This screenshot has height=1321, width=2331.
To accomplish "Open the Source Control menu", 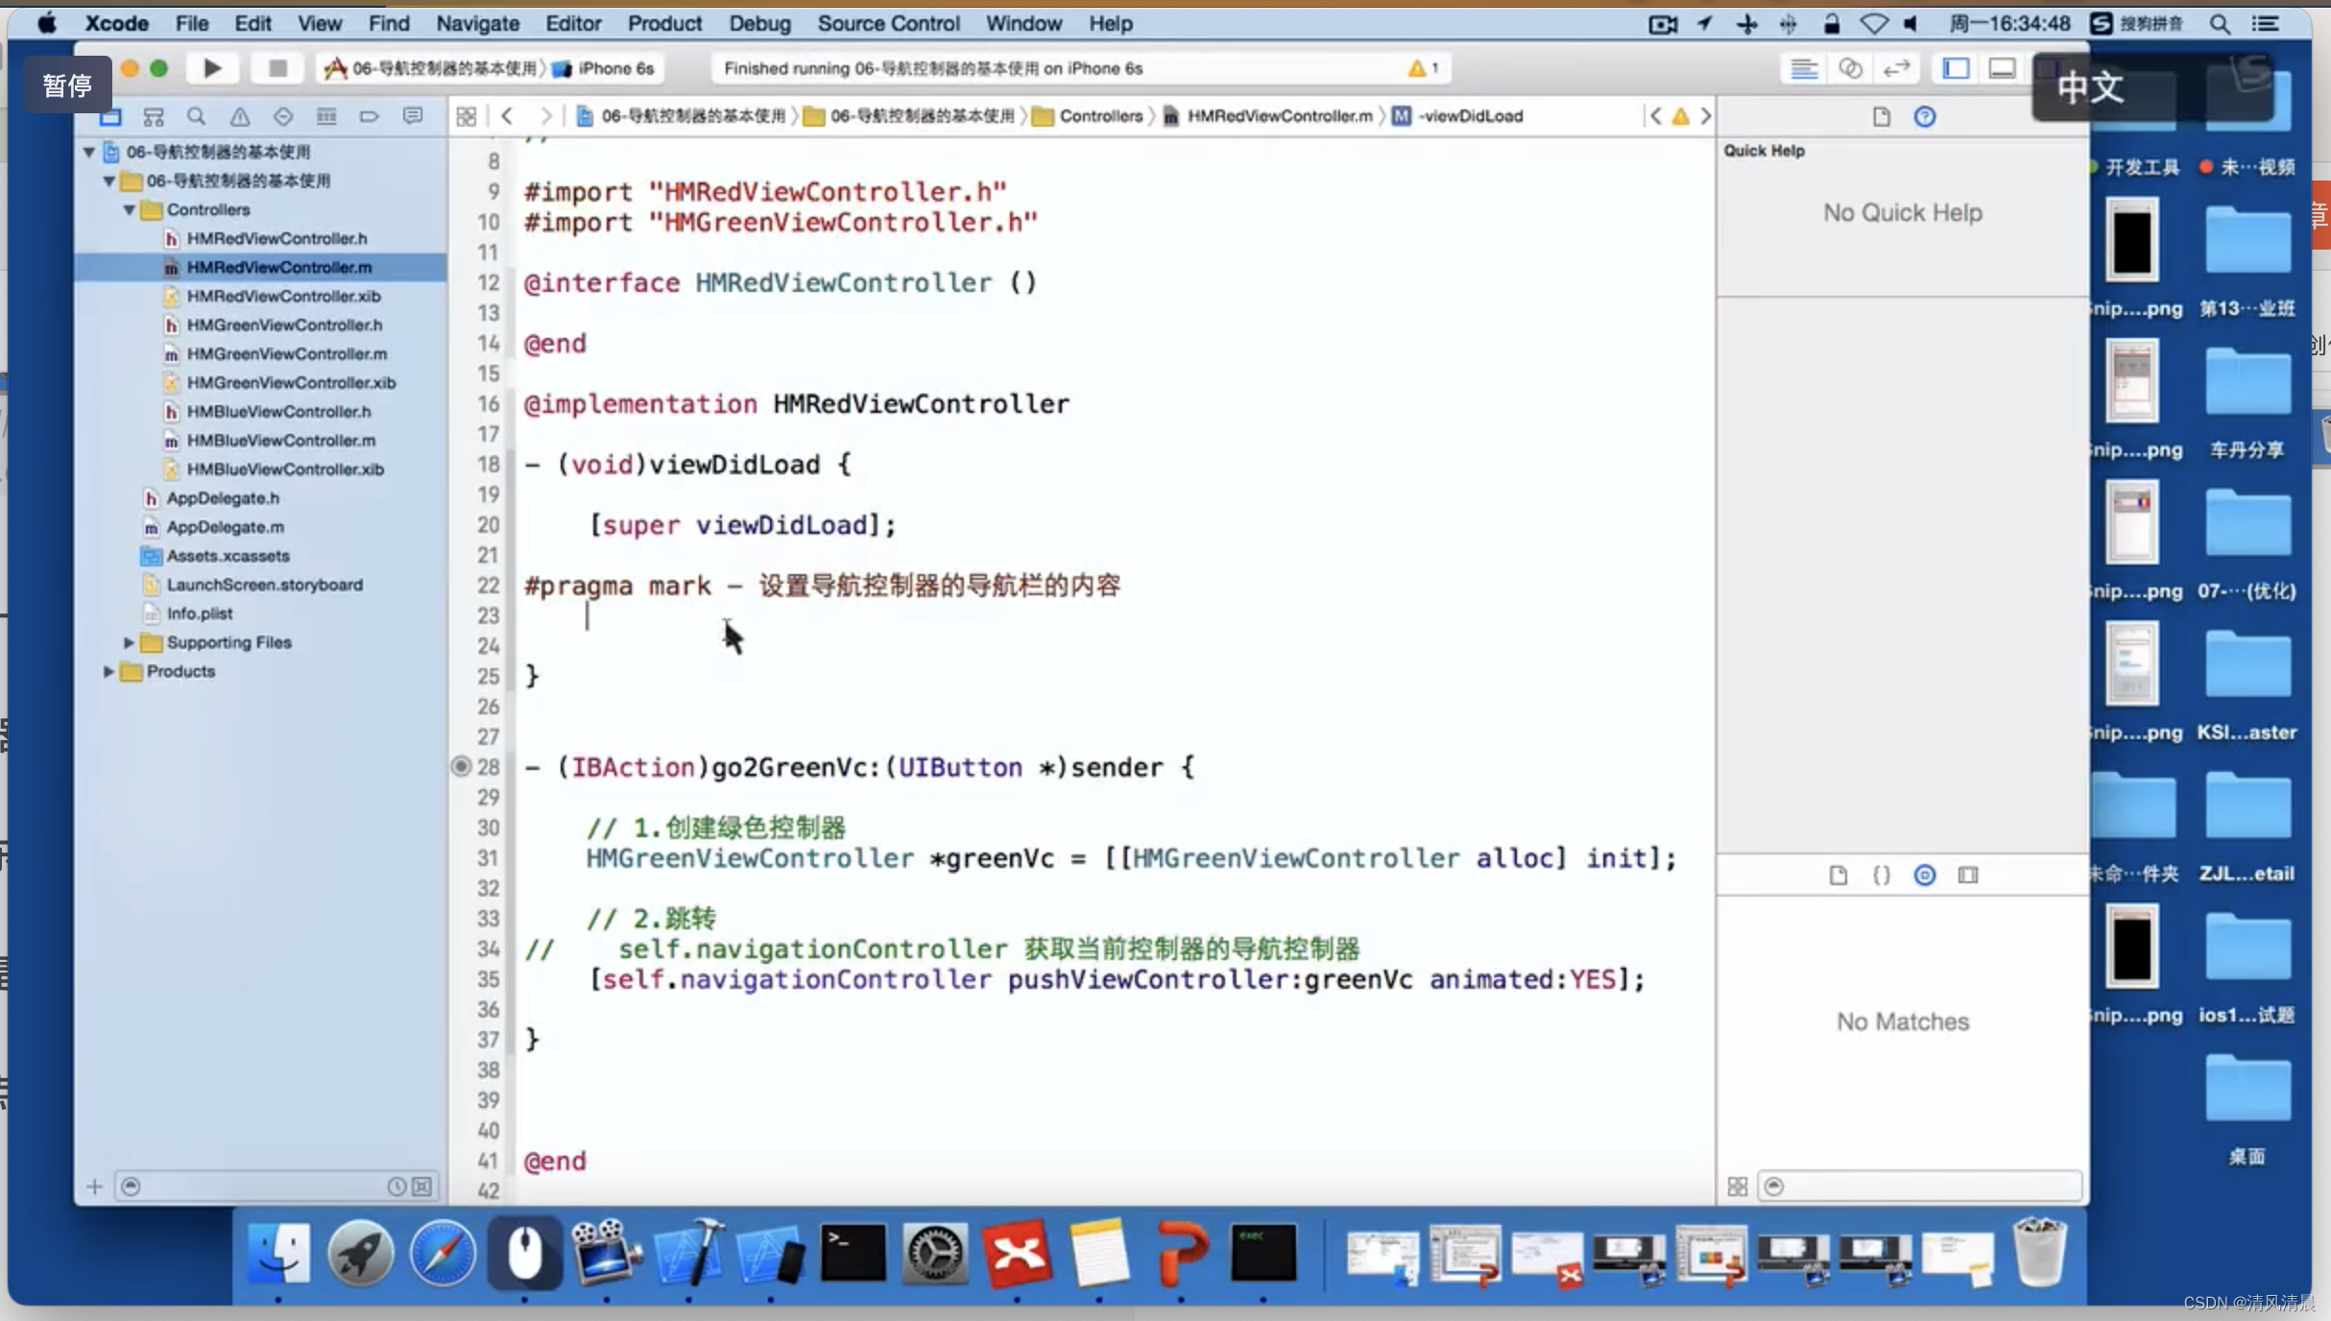I will [888, 23].
